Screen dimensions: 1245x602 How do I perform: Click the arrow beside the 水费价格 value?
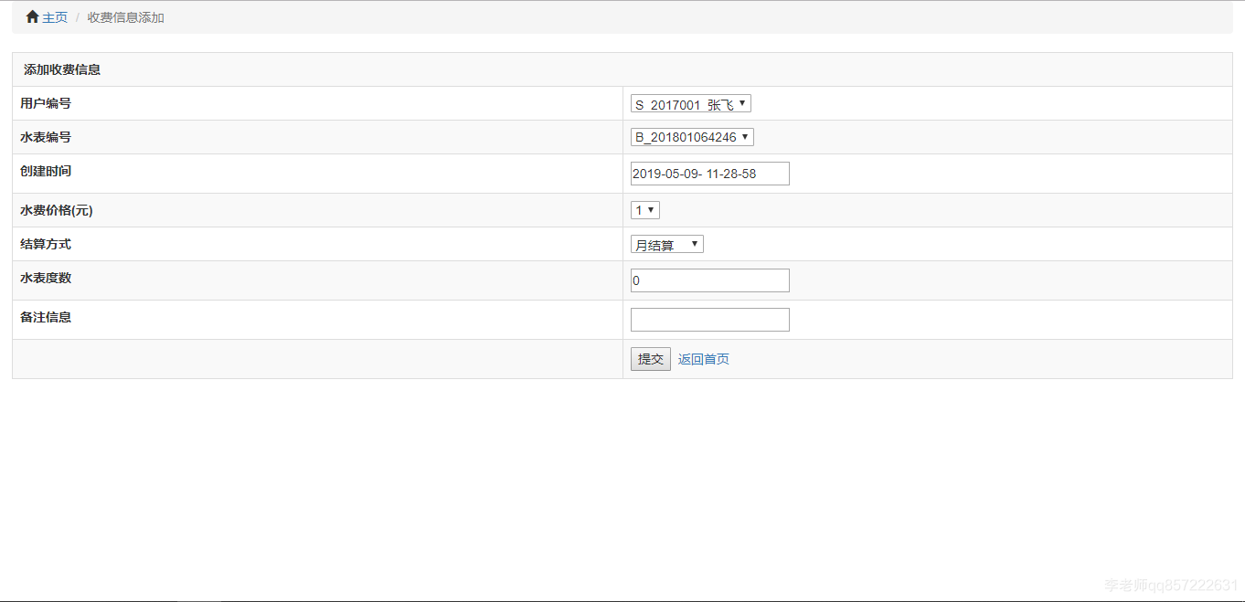(651, 209)
